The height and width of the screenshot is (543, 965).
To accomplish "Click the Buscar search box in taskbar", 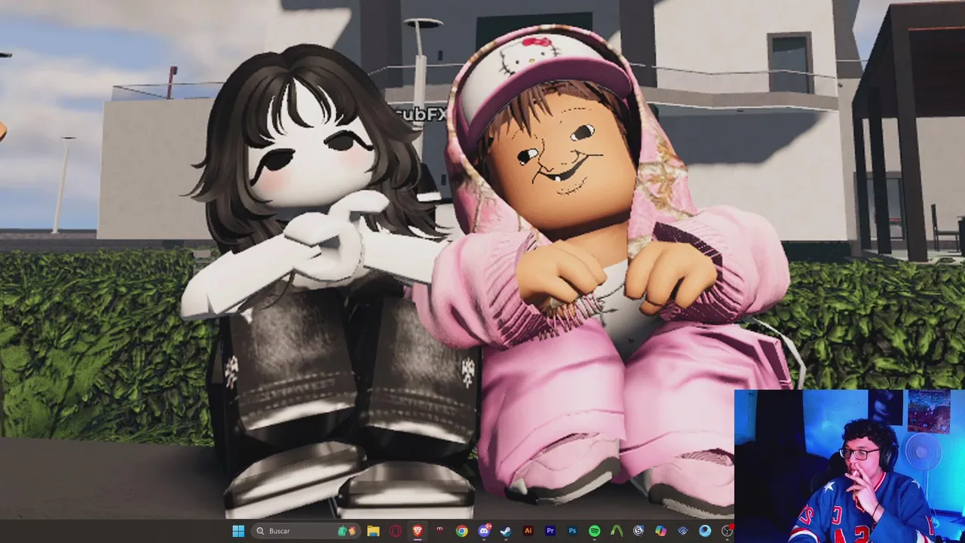I will (x=305, y=531).
